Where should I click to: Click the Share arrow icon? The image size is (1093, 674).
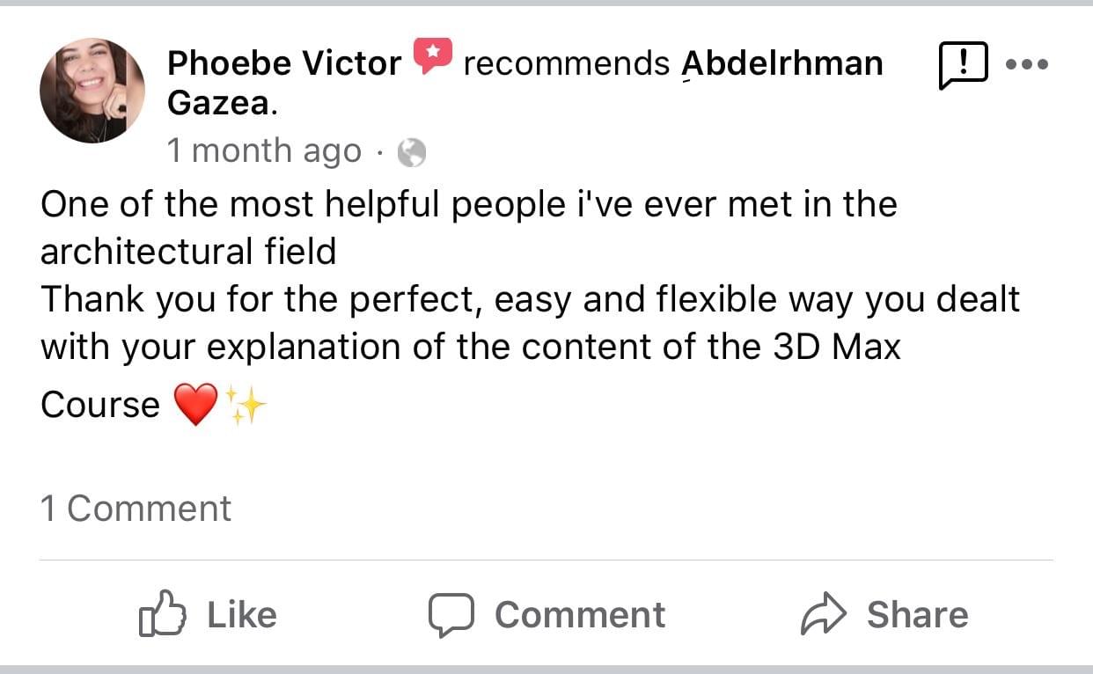click(x=823, y=614)
